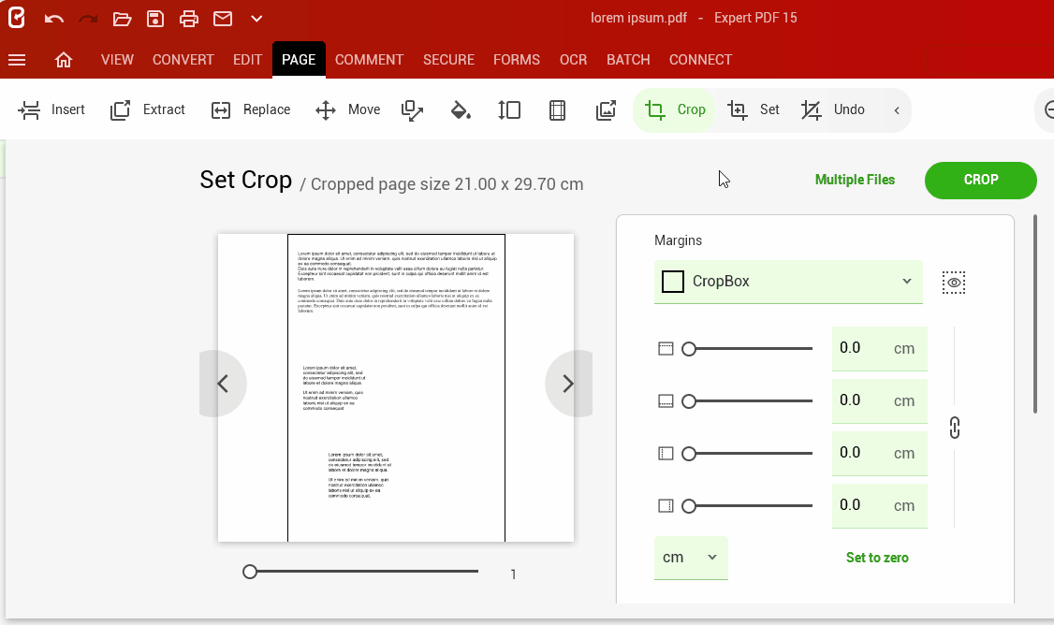Open the BATCH tab
The height and width of the screenshot is (625, 1054).
coord(628,60)
